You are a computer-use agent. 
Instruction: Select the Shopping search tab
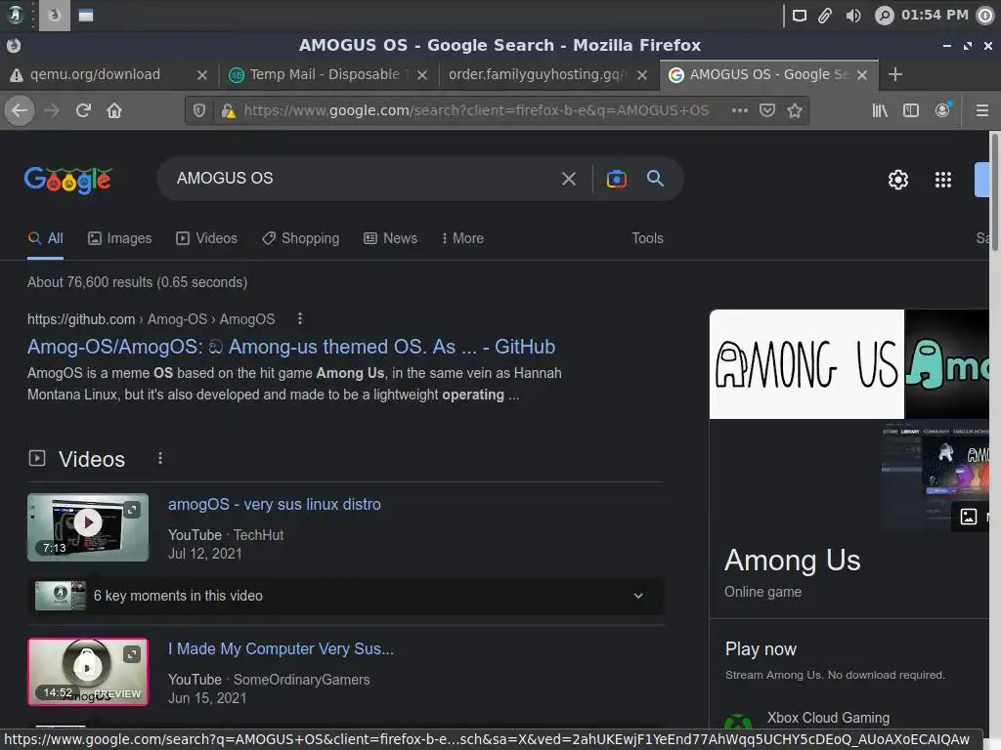pos(301,238)
